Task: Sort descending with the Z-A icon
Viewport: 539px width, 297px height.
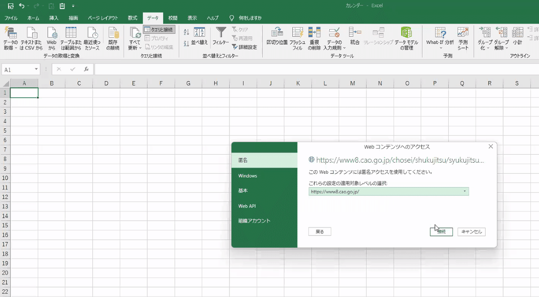Action: click(x=186, y=43)
